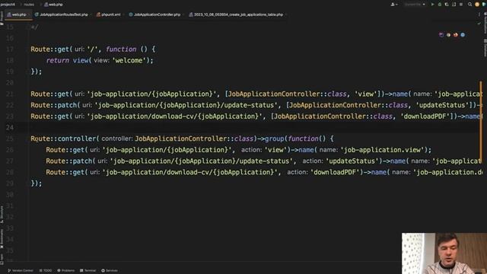
Task: Click the web.php breadcrumb file
Action: 54,5
